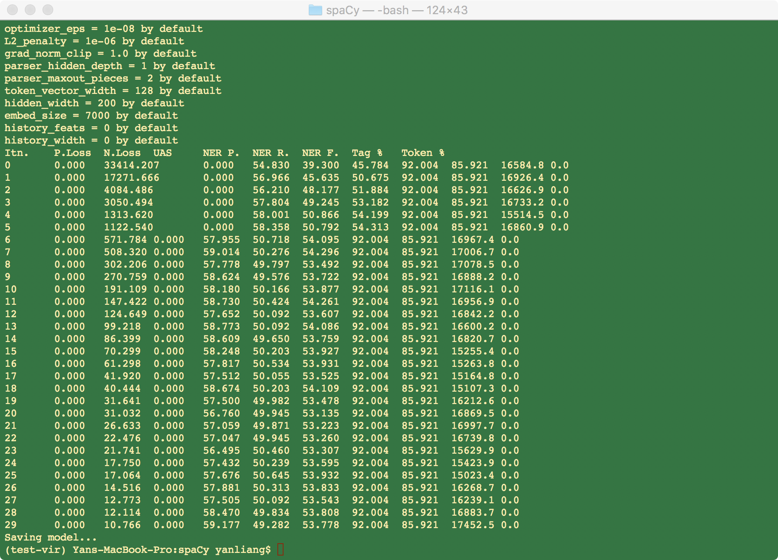Click the value 45.784 in row 0
Screen dimensions: 778x560
tap(370, 165)
